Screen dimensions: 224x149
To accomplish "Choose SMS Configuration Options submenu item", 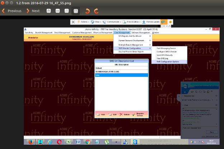I will click(169, 62).
